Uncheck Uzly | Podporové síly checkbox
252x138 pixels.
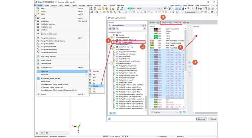pyautogui.click(x=114, y=42)
